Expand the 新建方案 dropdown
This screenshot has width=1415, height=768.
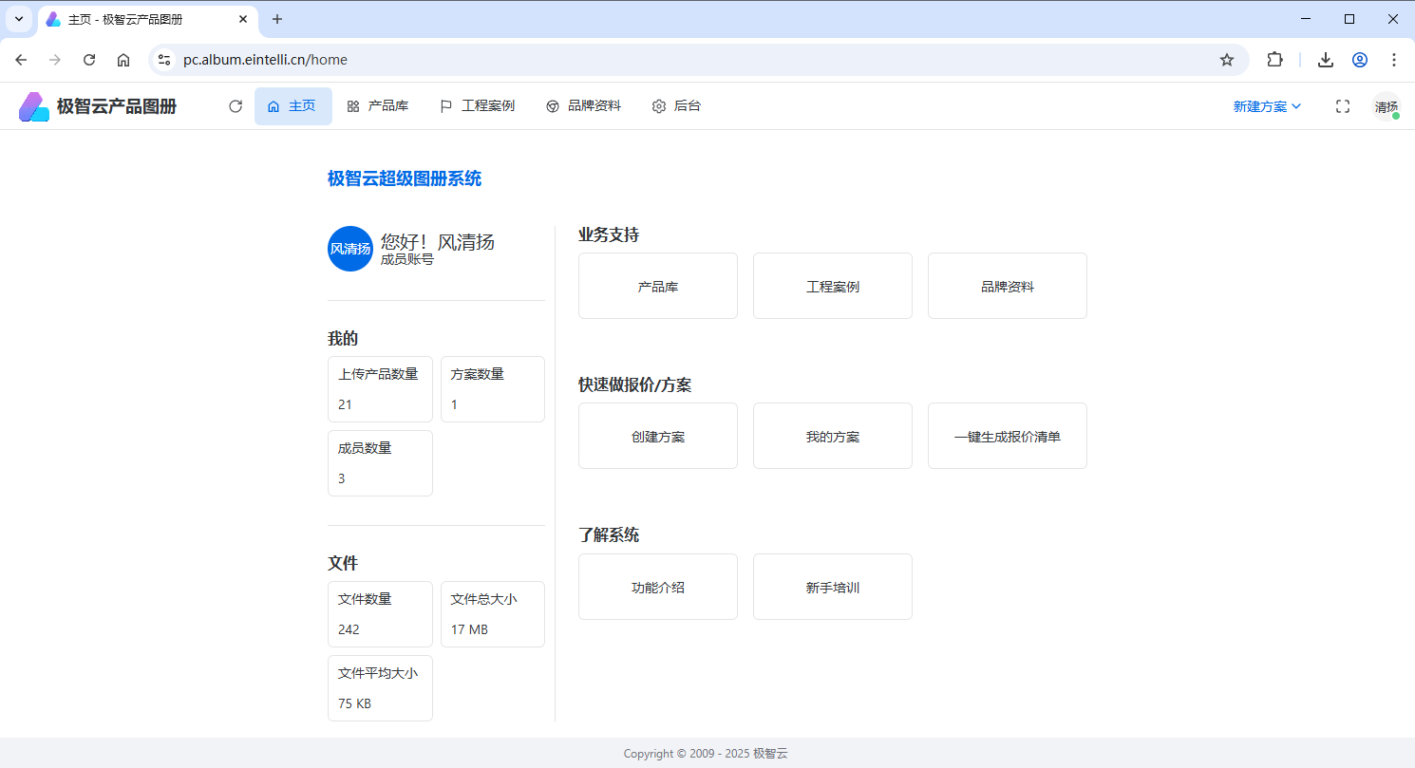[1267, 106]
